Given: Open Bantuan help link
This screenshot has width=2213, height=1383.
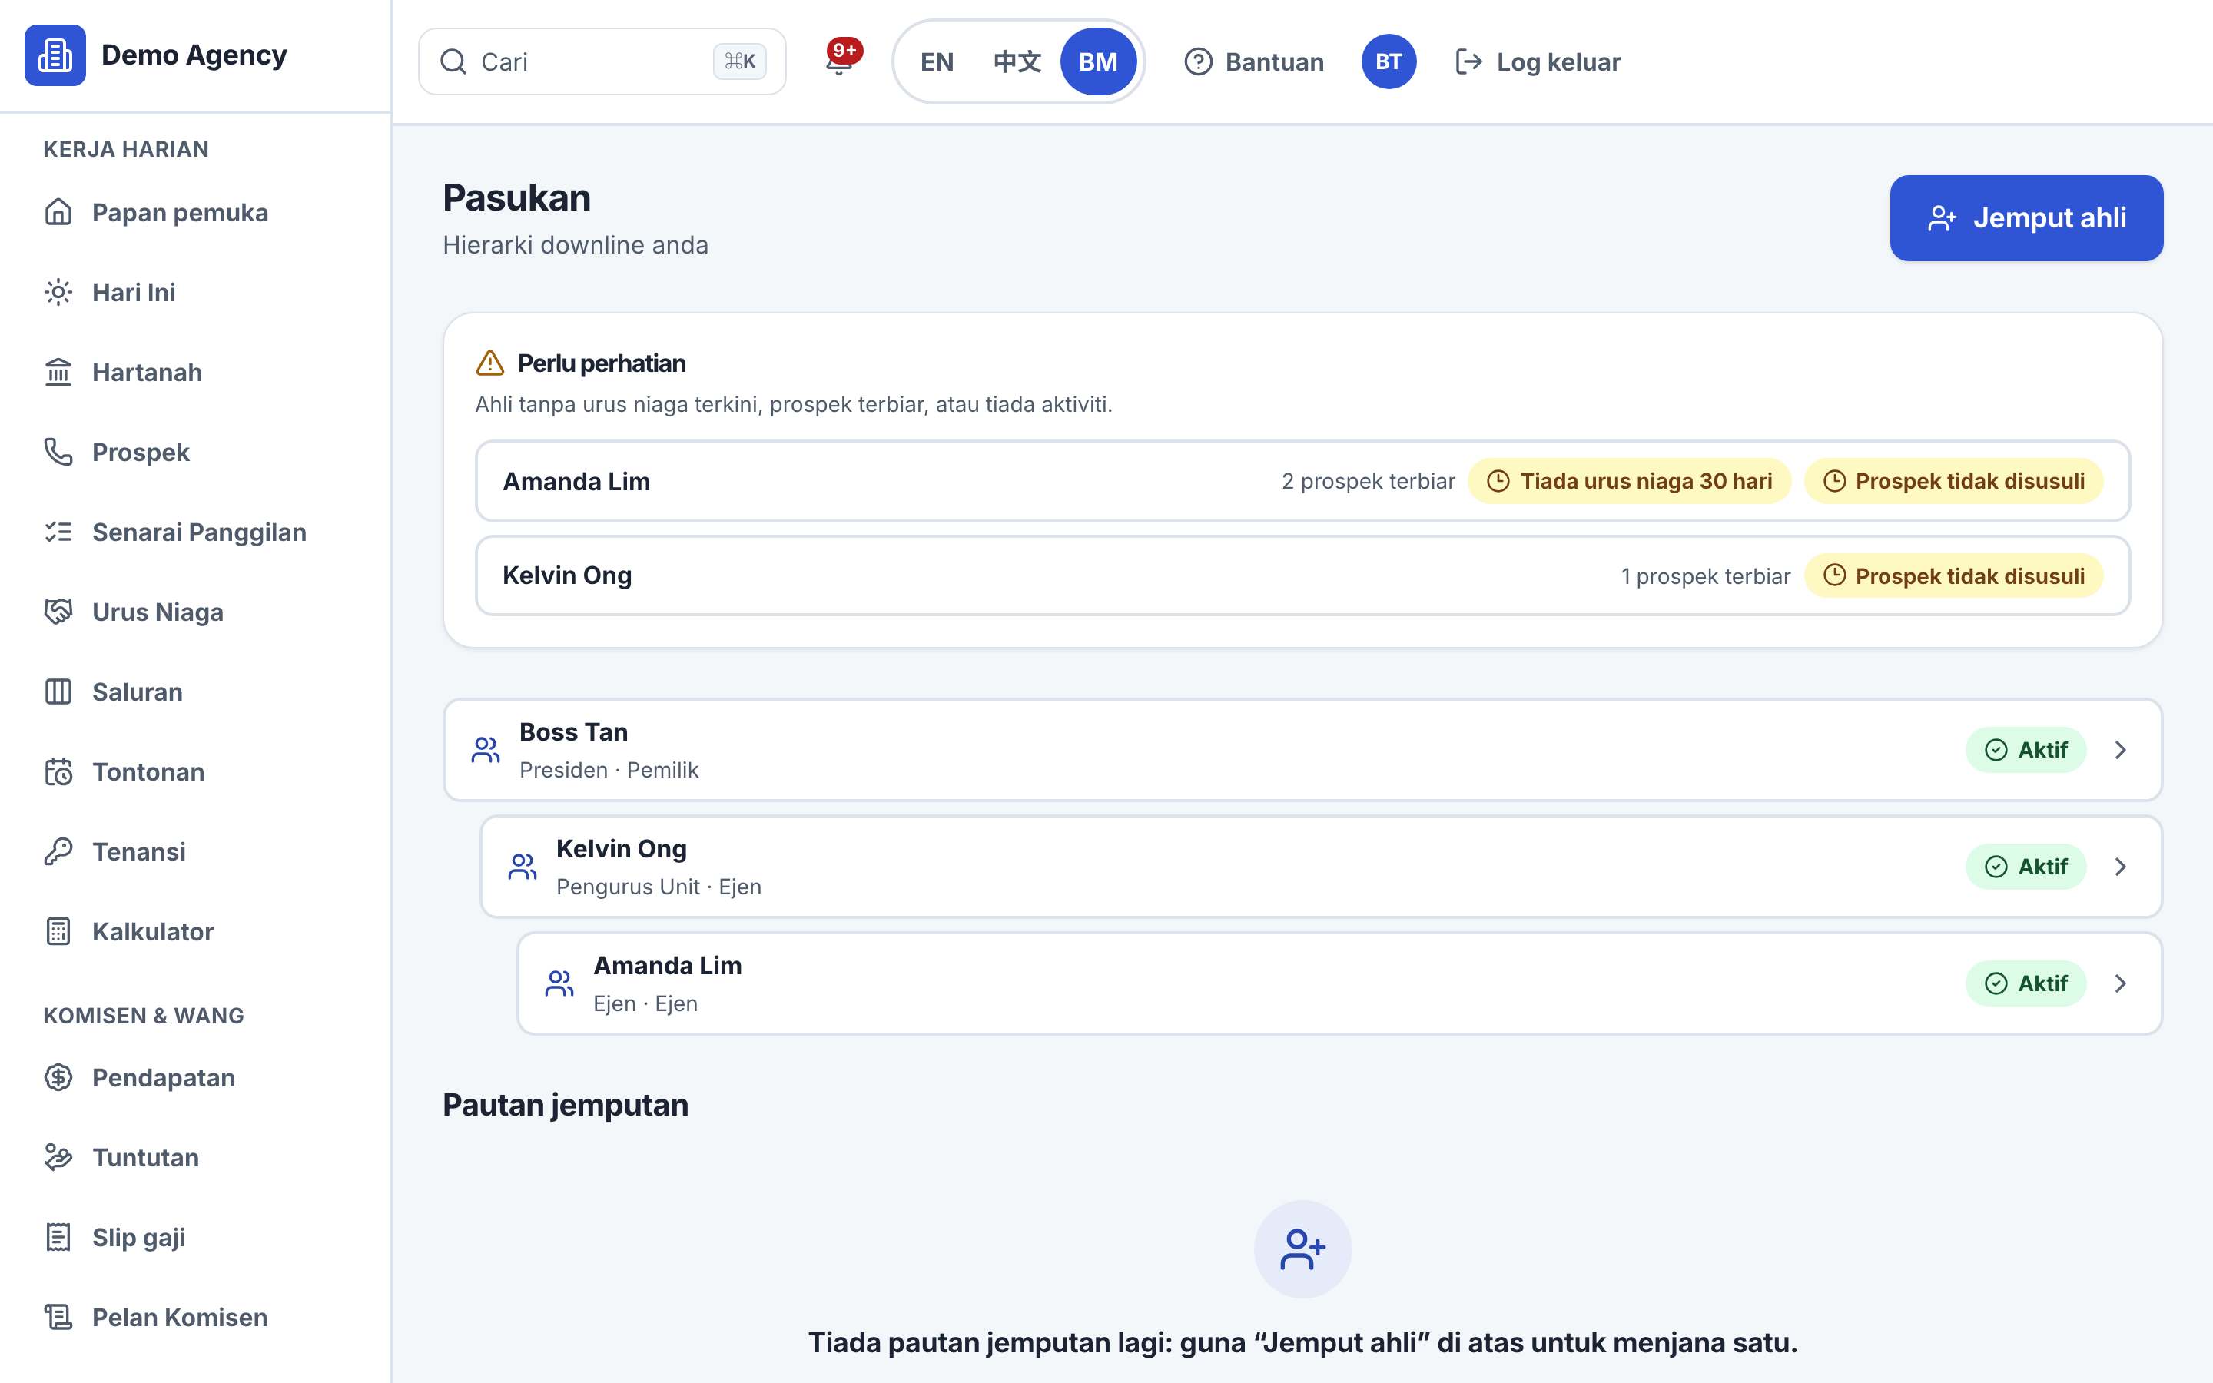Looking at the screenshot, I should [x=1254, y=61].
